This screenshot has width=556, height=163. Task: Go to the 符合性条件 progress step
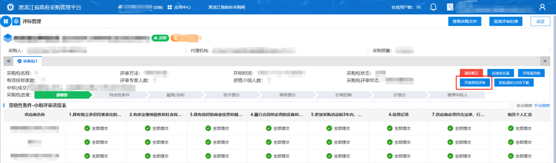point(119,94)
